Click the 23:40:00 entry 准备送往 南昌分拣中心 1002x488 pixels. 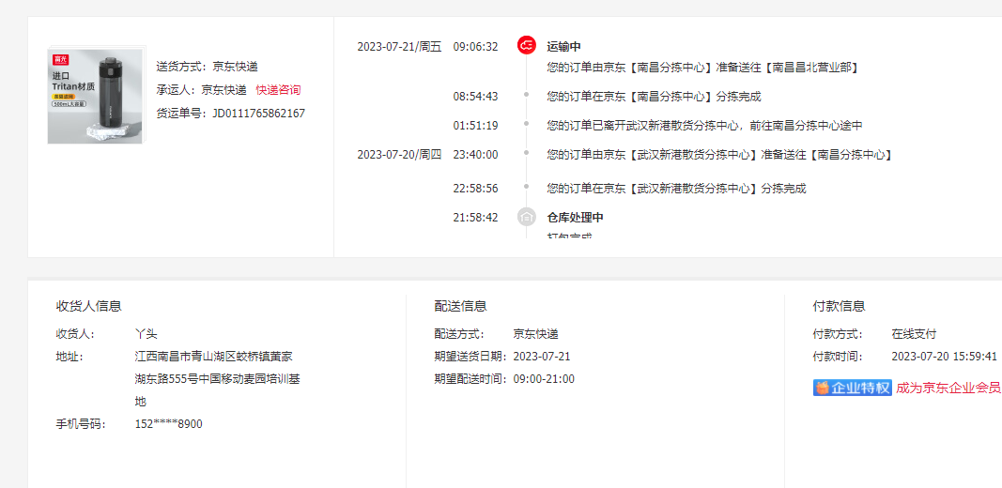click(719, 155)
